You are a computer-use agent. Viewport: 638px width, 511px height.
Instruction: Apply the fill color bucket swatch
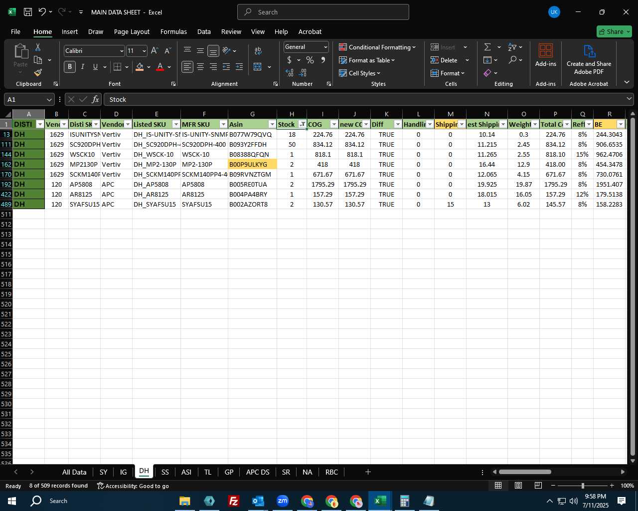pyautogui.click(x=140, y=67)
